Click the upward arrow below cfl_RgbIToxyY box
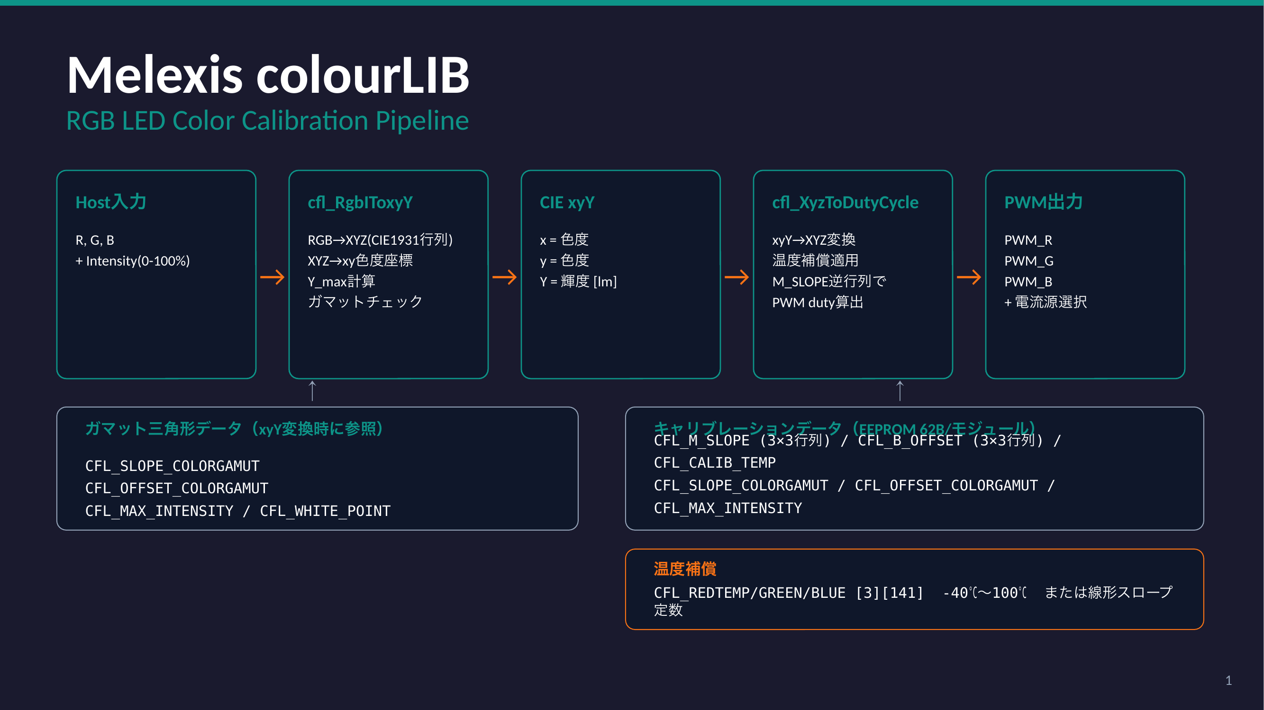Viewport: 1264px width, 710px height. click(312, 391)
